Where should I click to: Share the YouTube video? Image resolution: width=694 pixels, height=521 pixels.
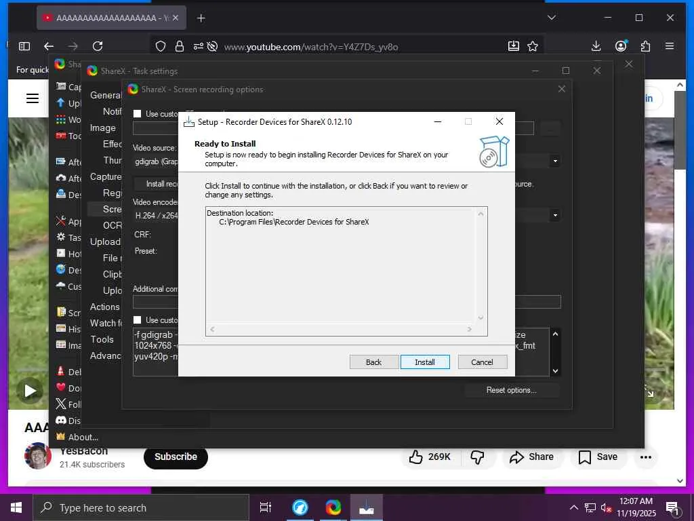pyautogui.click(x=531, y=457)
